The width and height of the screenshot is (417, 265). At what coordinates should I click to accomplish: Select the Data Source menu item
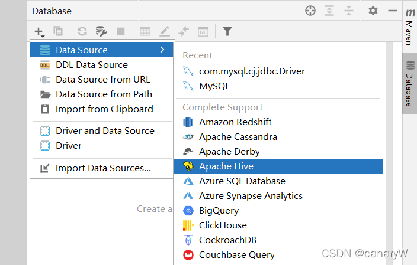[x=102, y=50]
